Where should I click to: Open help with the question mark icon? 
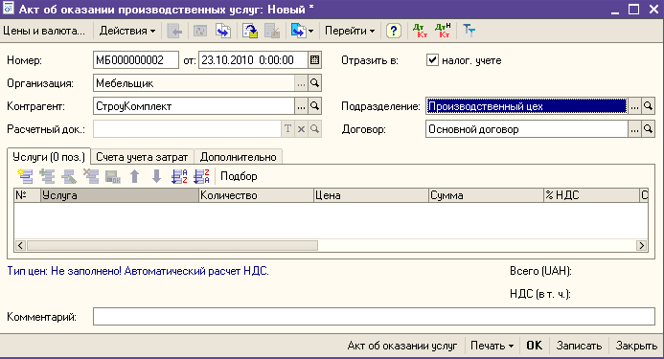coord(394,31)
